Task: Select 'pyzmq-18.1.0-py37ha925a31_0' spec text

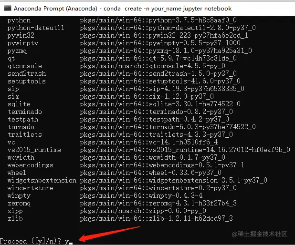Action: 200,51
